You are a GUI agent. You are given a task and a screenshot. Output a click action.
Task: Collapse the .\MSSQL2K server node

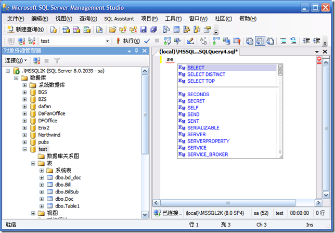pos(8,71)
